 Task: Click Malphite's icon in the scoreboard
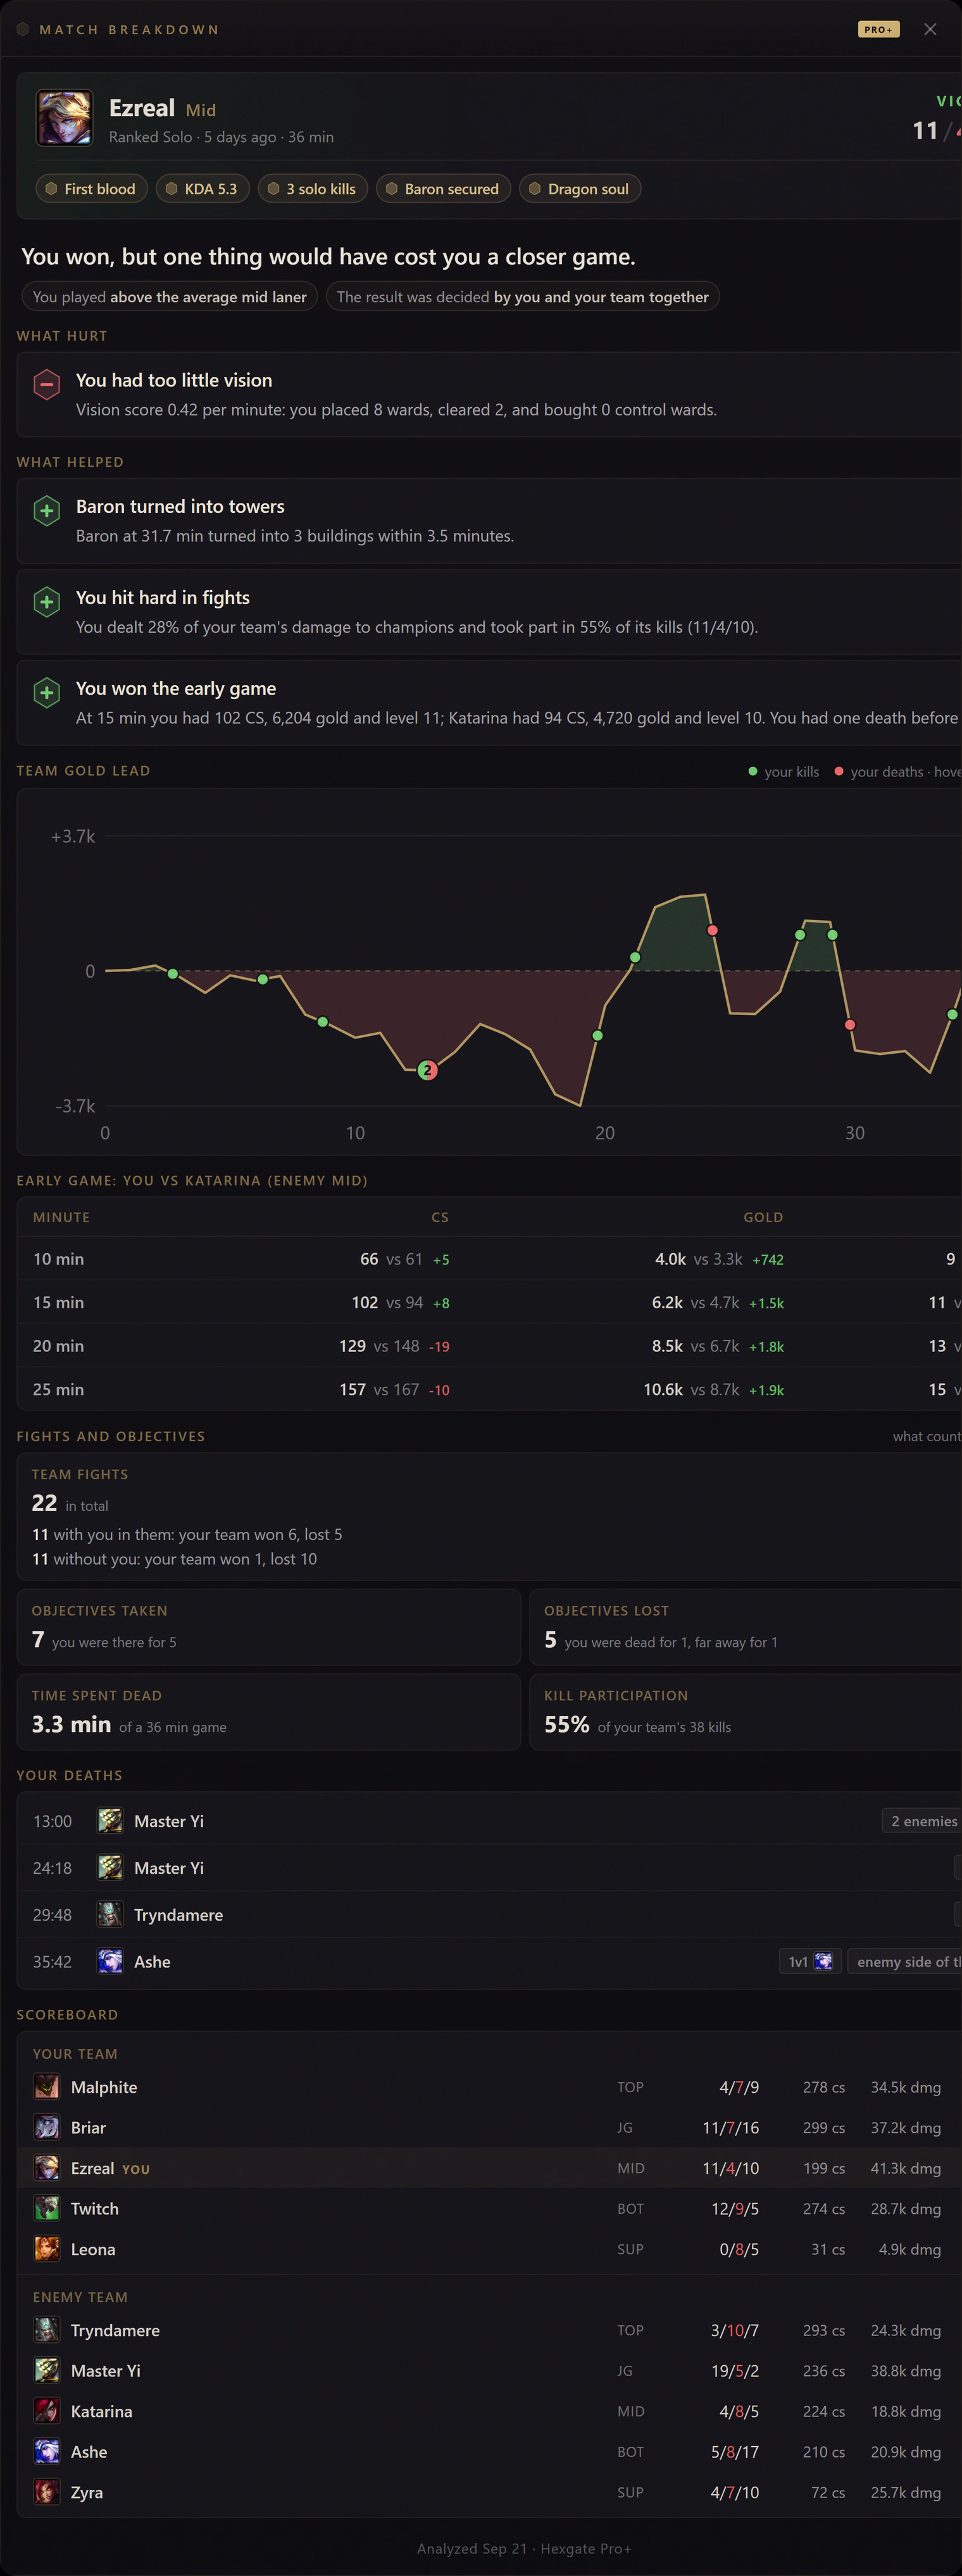[x=47, y=2087]
